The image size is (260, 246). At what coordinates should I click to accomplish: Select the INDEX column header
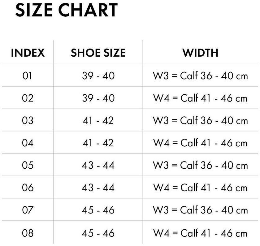point(28,53)
